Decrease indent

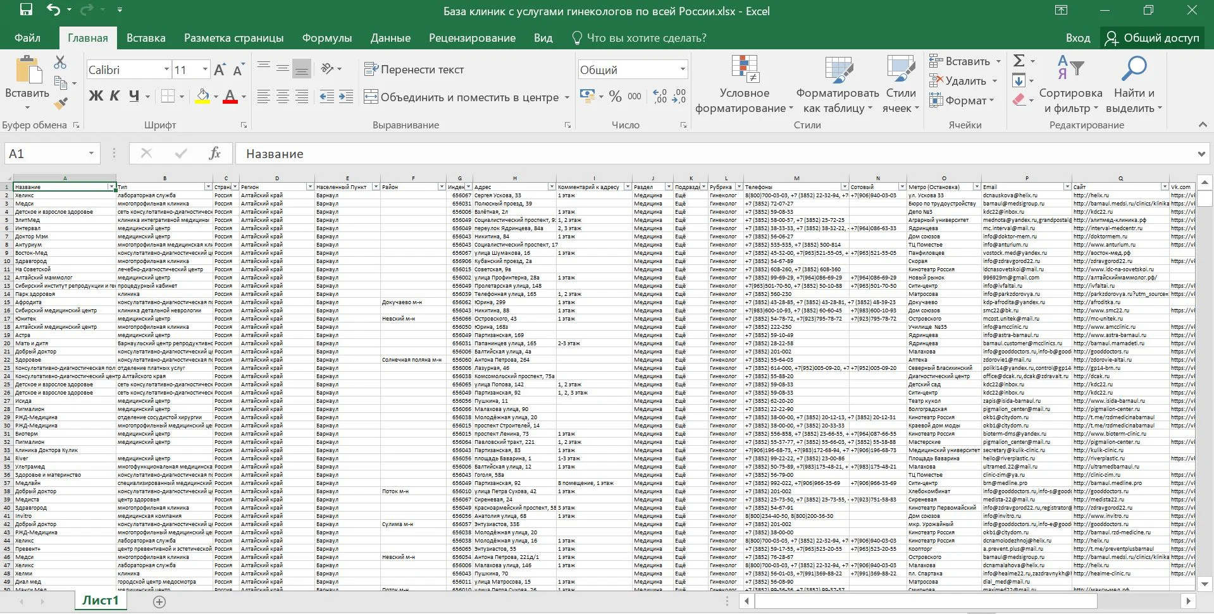326,97
